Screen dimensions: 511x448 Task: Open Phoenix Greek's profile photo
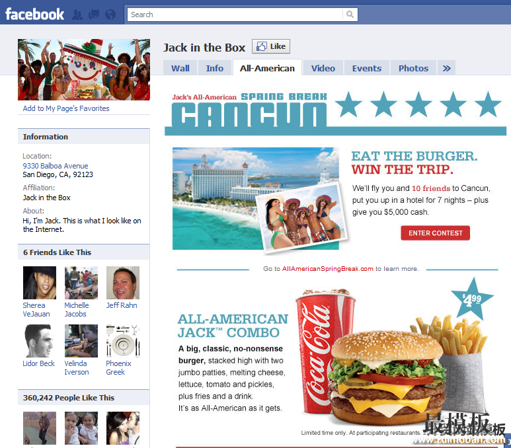coord(123,341)
